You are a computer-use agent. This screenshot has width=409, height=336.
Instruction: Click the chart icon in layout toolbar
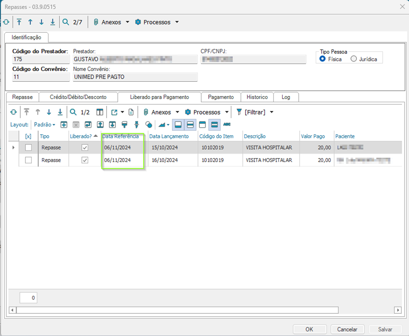pos(162,125)
